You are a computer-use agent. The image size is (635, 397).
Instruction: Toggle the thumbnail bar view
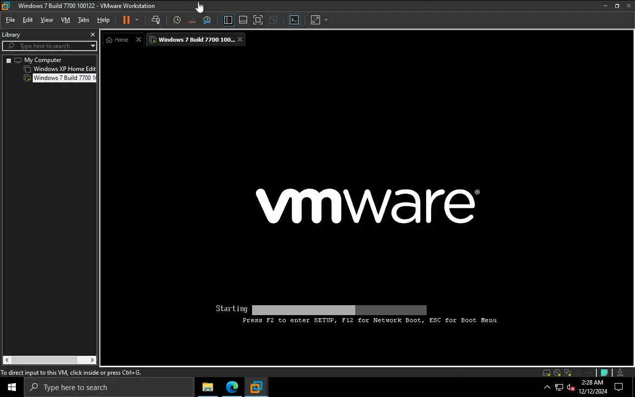pyautogui.click(x=243, y=20)
